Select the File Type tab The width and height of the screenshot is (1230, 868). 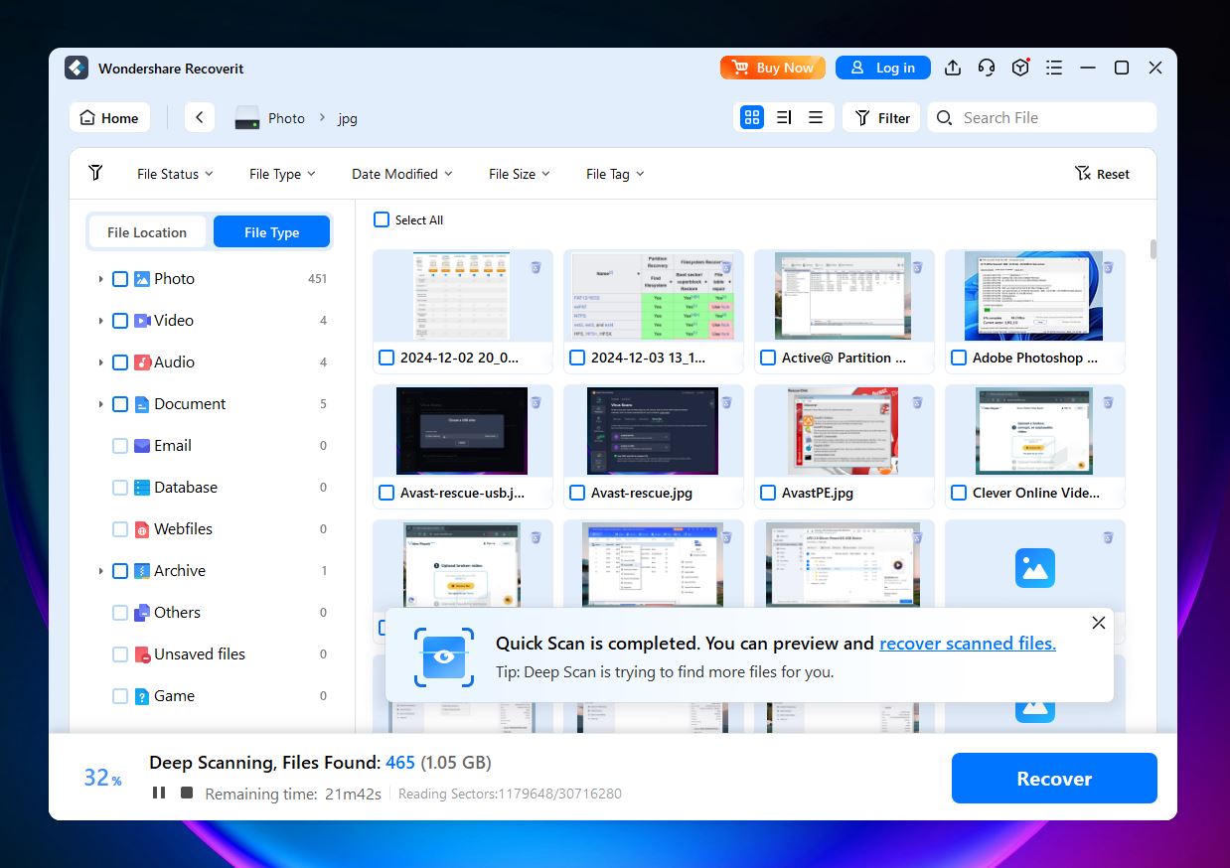point(271,231)
